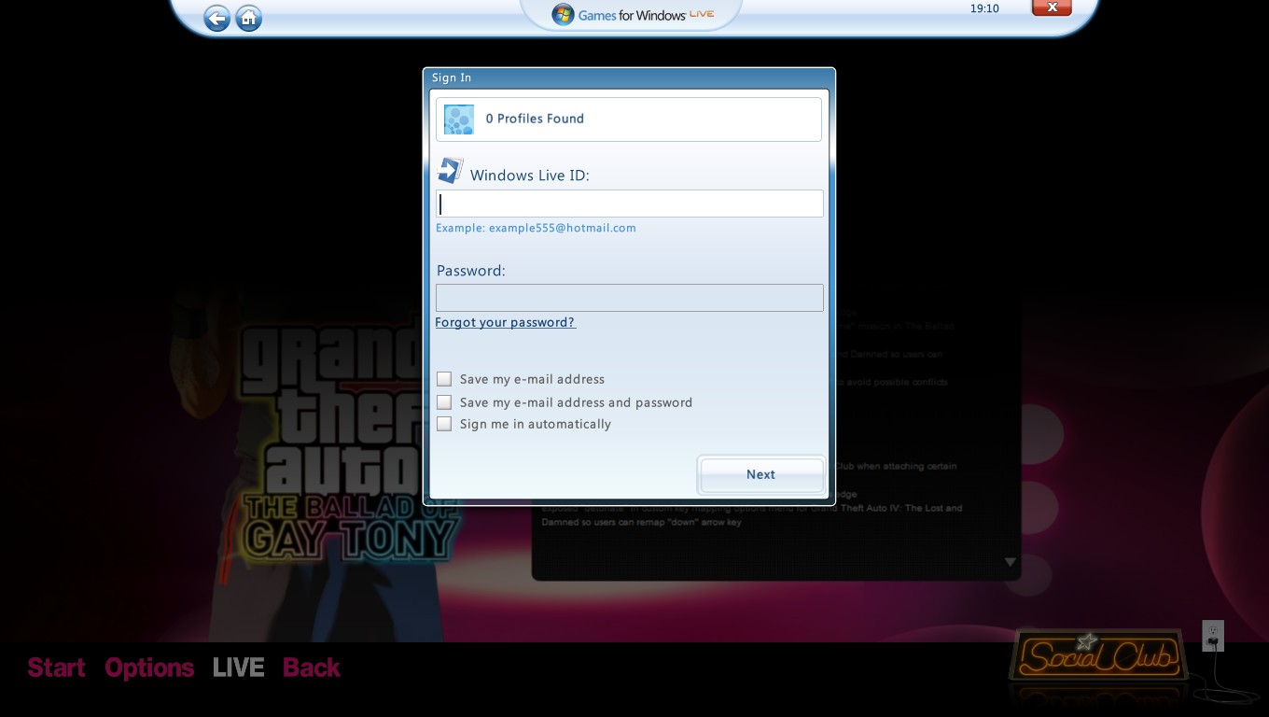Click the scroll down arrow in news panel
Viewport: 1269px width, 717px height.
(1010, 562)
